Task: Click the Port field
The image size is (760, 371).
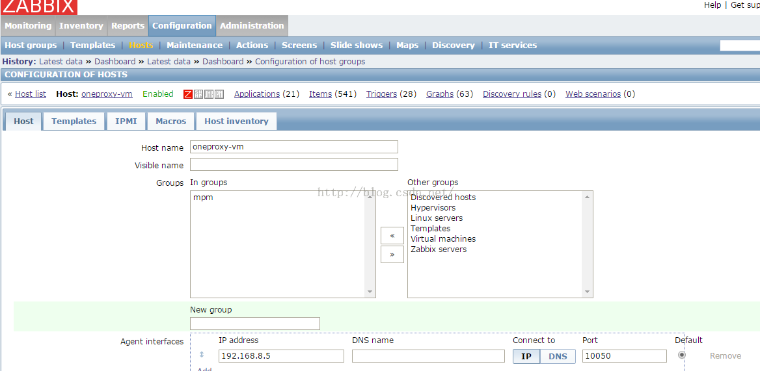Action: (x=624, y=356)
